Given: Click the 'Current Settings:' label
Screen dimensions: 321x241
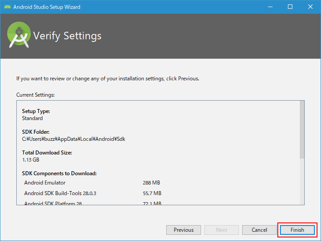Looking at the screenshot, I should click(35, 95).
